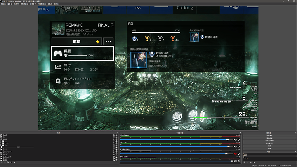297x167 pixels.
Task: Select the AceCombat 7 source name
Action: click(x=7, y=157)
